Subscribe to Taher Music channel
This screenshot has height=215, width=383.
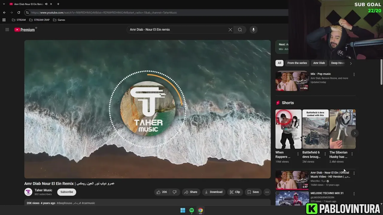click(67, 192)
